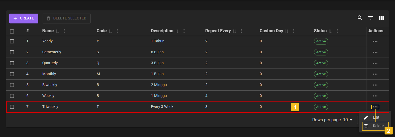The height and width of the screenshot is (137, 395).
Task: Open the Description column options menu
Action: tap(184, 31)
